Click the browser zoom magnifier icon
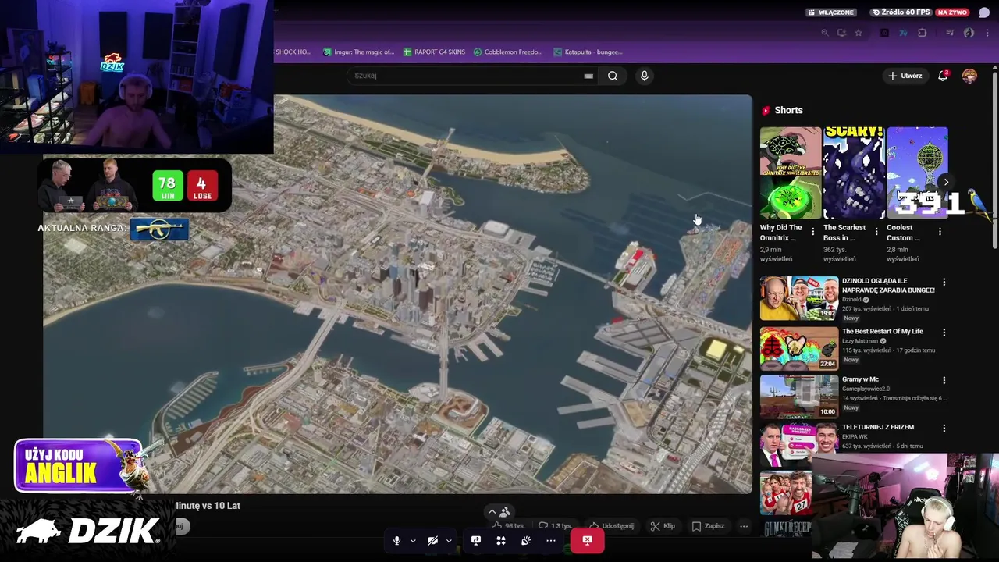The height and width of the screenshot is (562, 999). pos(825,33)
